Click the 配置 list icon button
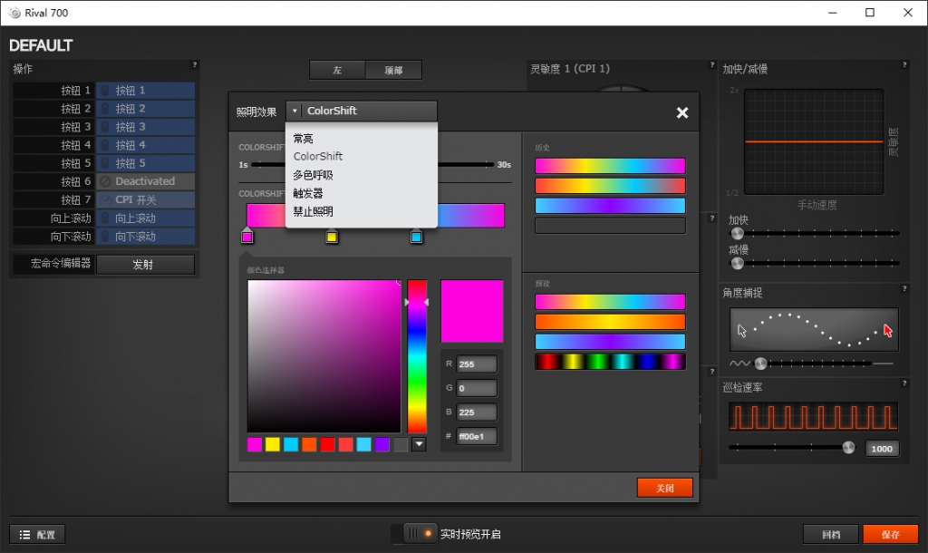928x553 pixels. (x=37, y=534)
